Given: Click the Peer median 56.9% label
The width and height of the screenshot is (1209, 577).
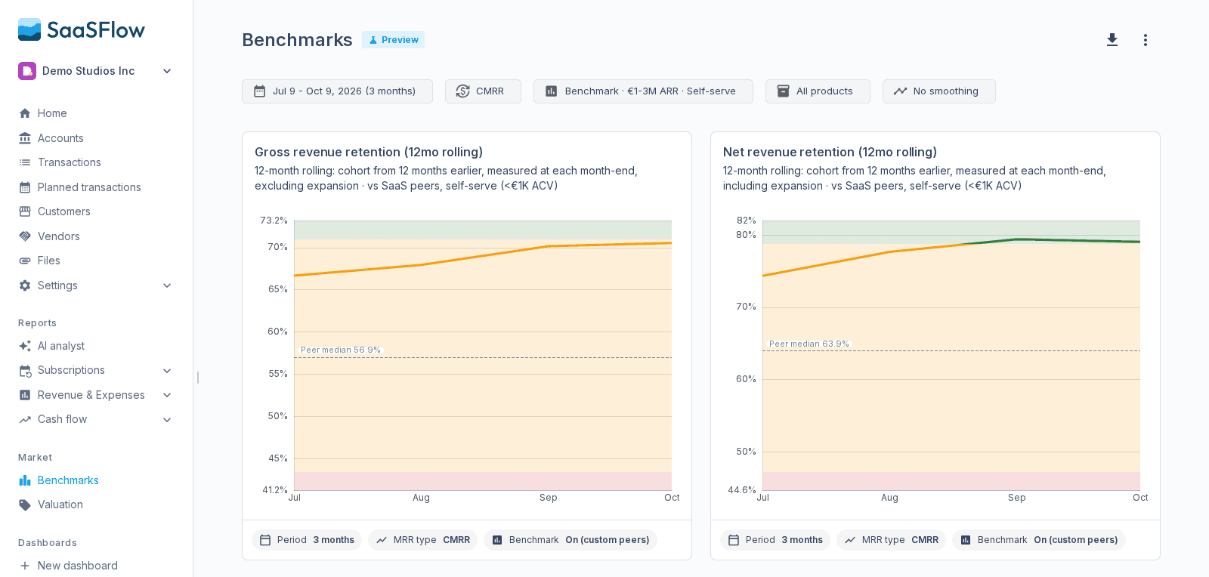Looking at the screenshot, I should (x=341, y=350).
